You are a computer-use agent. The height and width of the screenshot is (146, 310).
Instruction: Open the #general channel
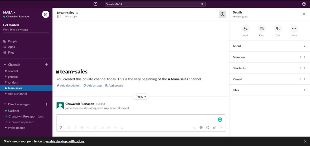[x=26, y=77]
